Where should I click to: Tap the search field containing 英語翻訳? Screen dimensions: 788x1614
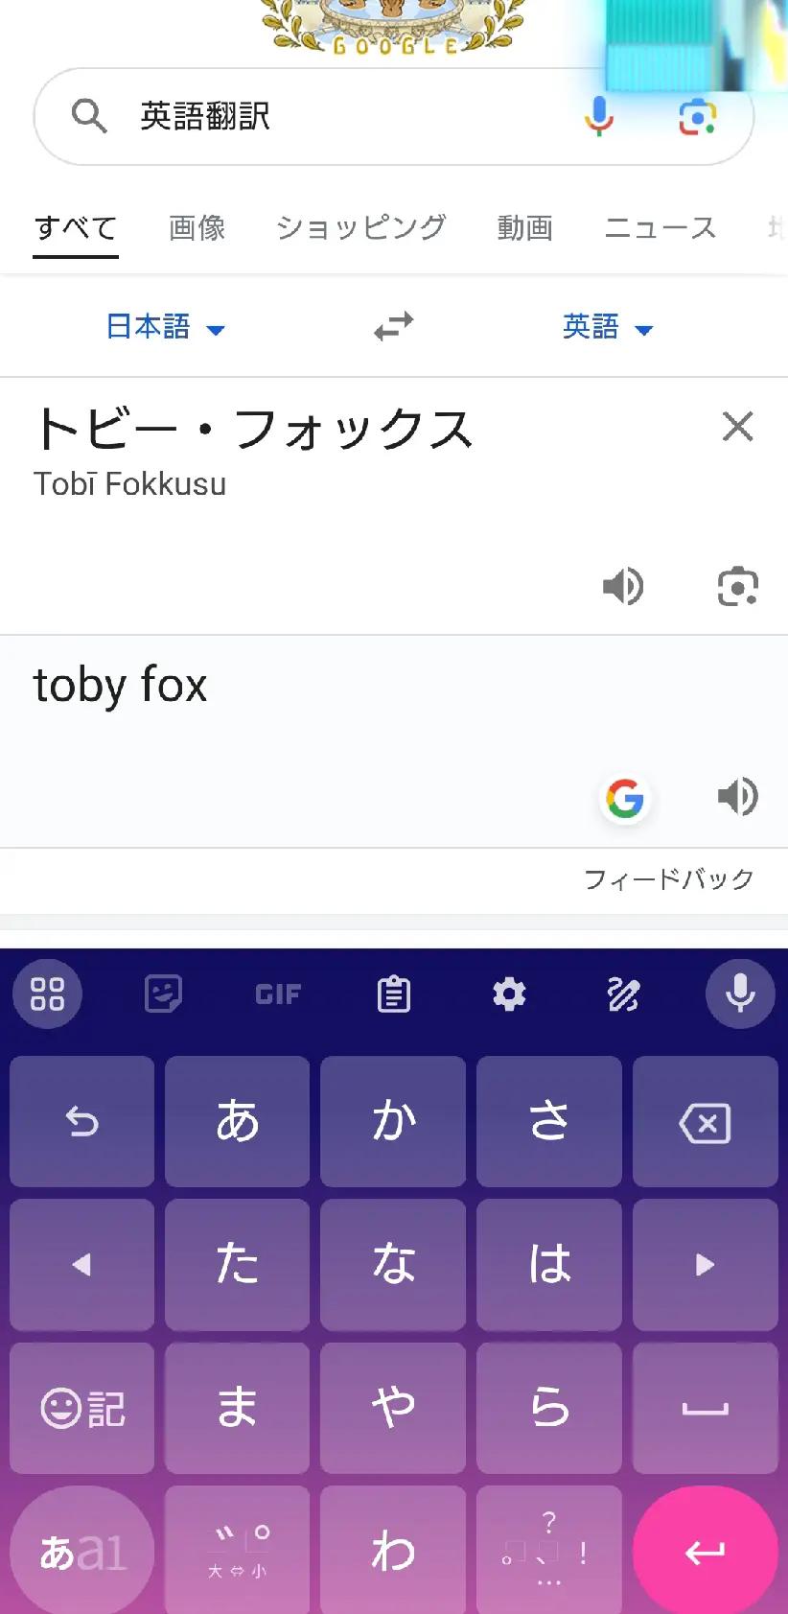(x=345, y=117)
